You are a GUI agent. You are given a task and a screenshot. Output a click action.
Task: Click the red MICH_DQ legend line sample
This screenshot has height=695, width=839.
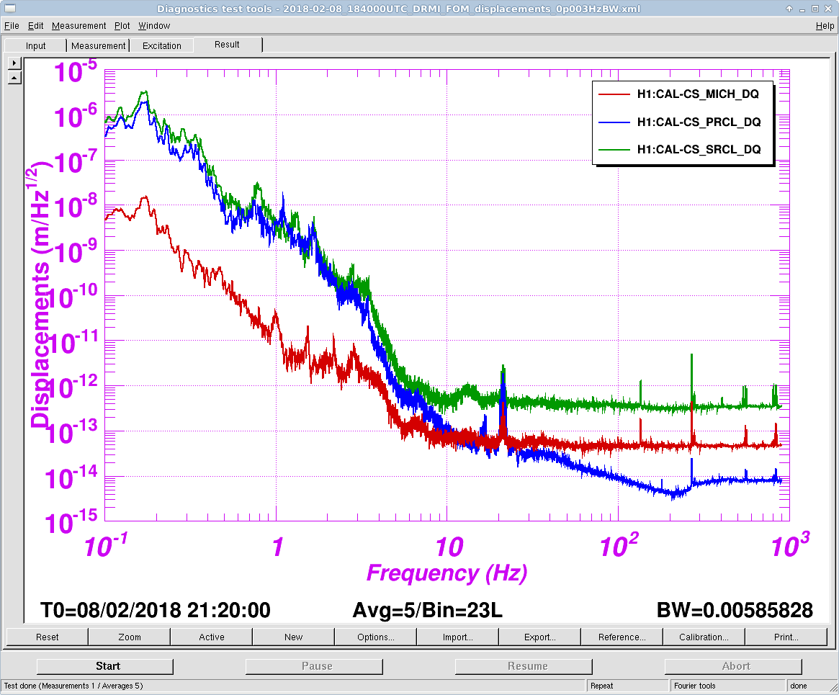click(612, 94)
